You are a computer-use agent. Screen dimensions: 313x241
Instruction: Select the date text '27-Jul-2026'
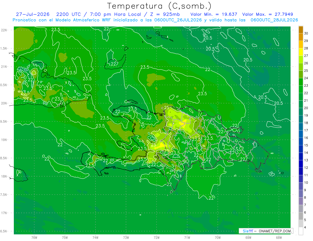click(x=33, y=14)
